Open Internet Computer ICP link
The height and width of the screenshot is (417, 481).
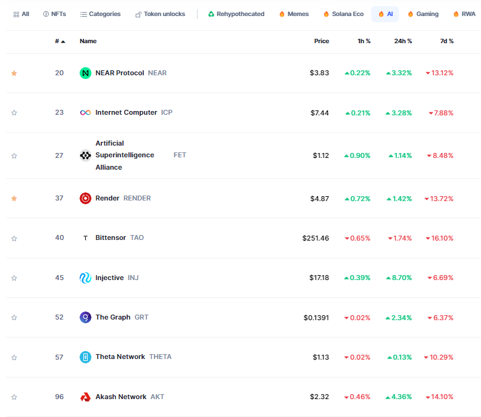[134, 112]
